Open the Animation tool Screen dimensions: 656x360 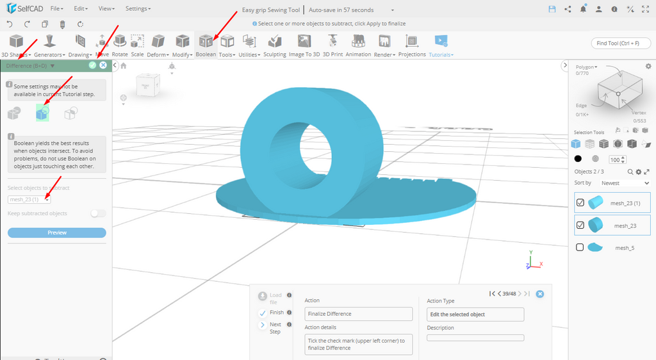tap(358, 46)
